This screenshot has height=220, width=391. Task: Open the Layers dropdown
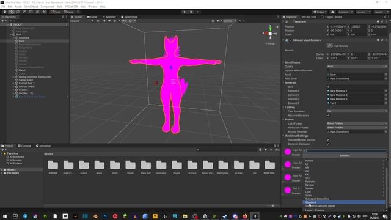[x=363, y=12]
